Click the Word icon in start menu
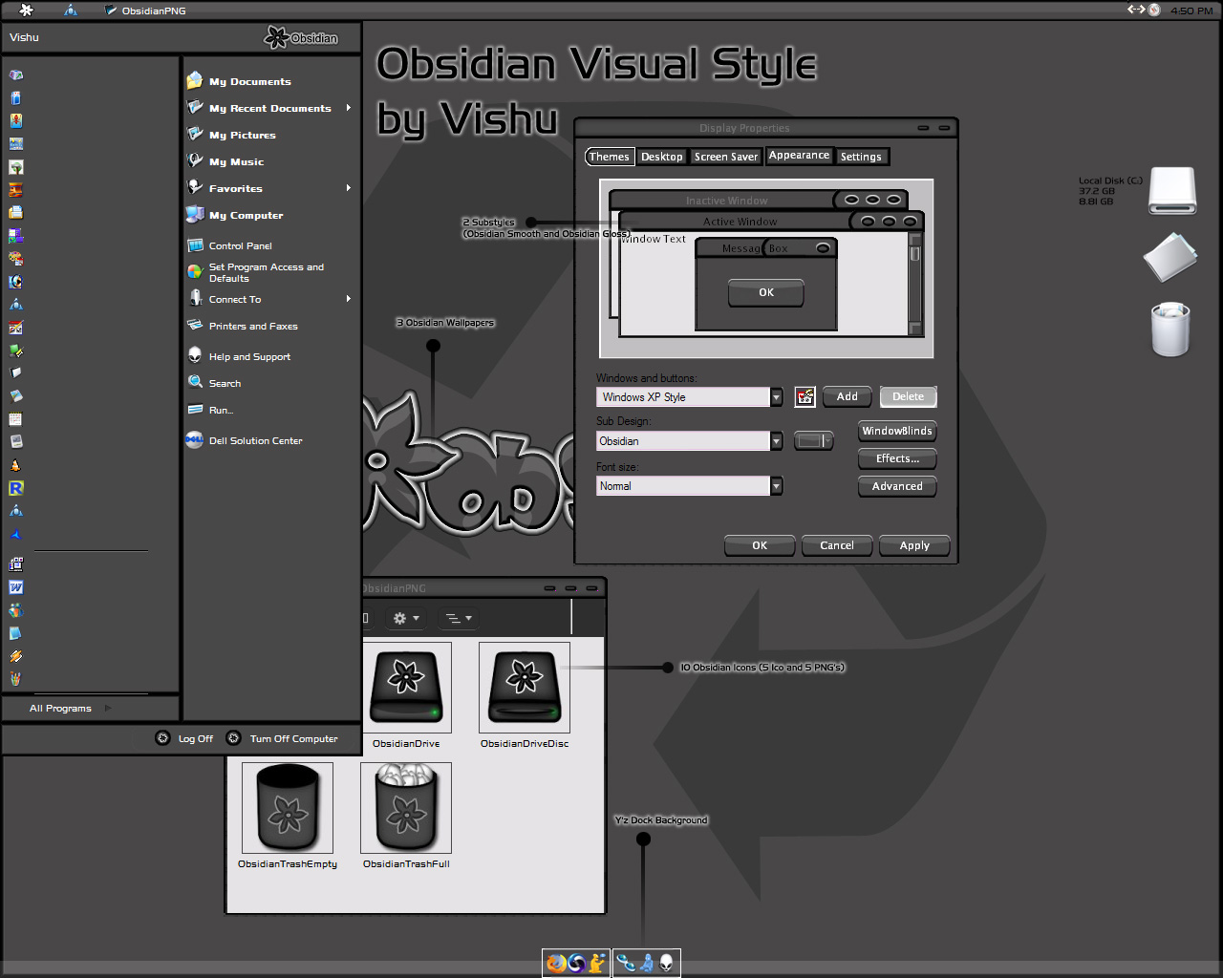This screenshot has width=1223, height=978. (x=16, y=587)
